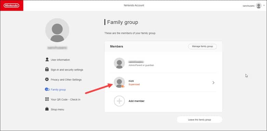Click the Family group icon in sidebar

point(47,89)
